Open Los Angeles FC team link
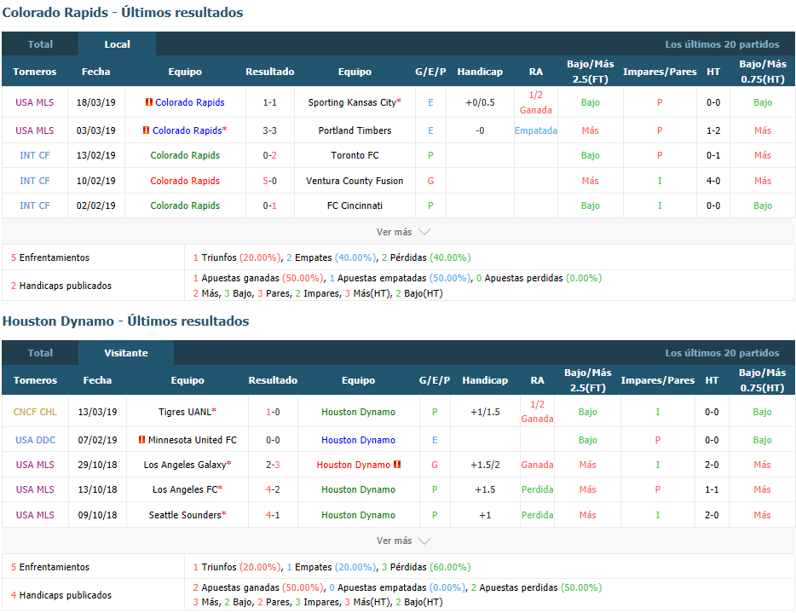The image size is (796, 613). click(x=185, y=489)
